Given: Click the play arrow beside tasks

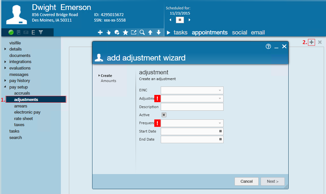Looking at the screenshot, I should [x=168, y=32].
